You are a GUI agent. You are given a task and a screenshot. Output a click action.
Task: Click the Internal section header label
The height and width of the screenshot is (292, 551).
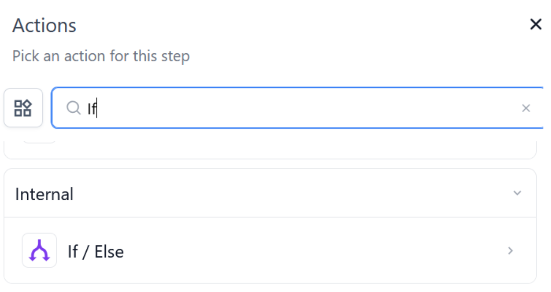point(44,194)
